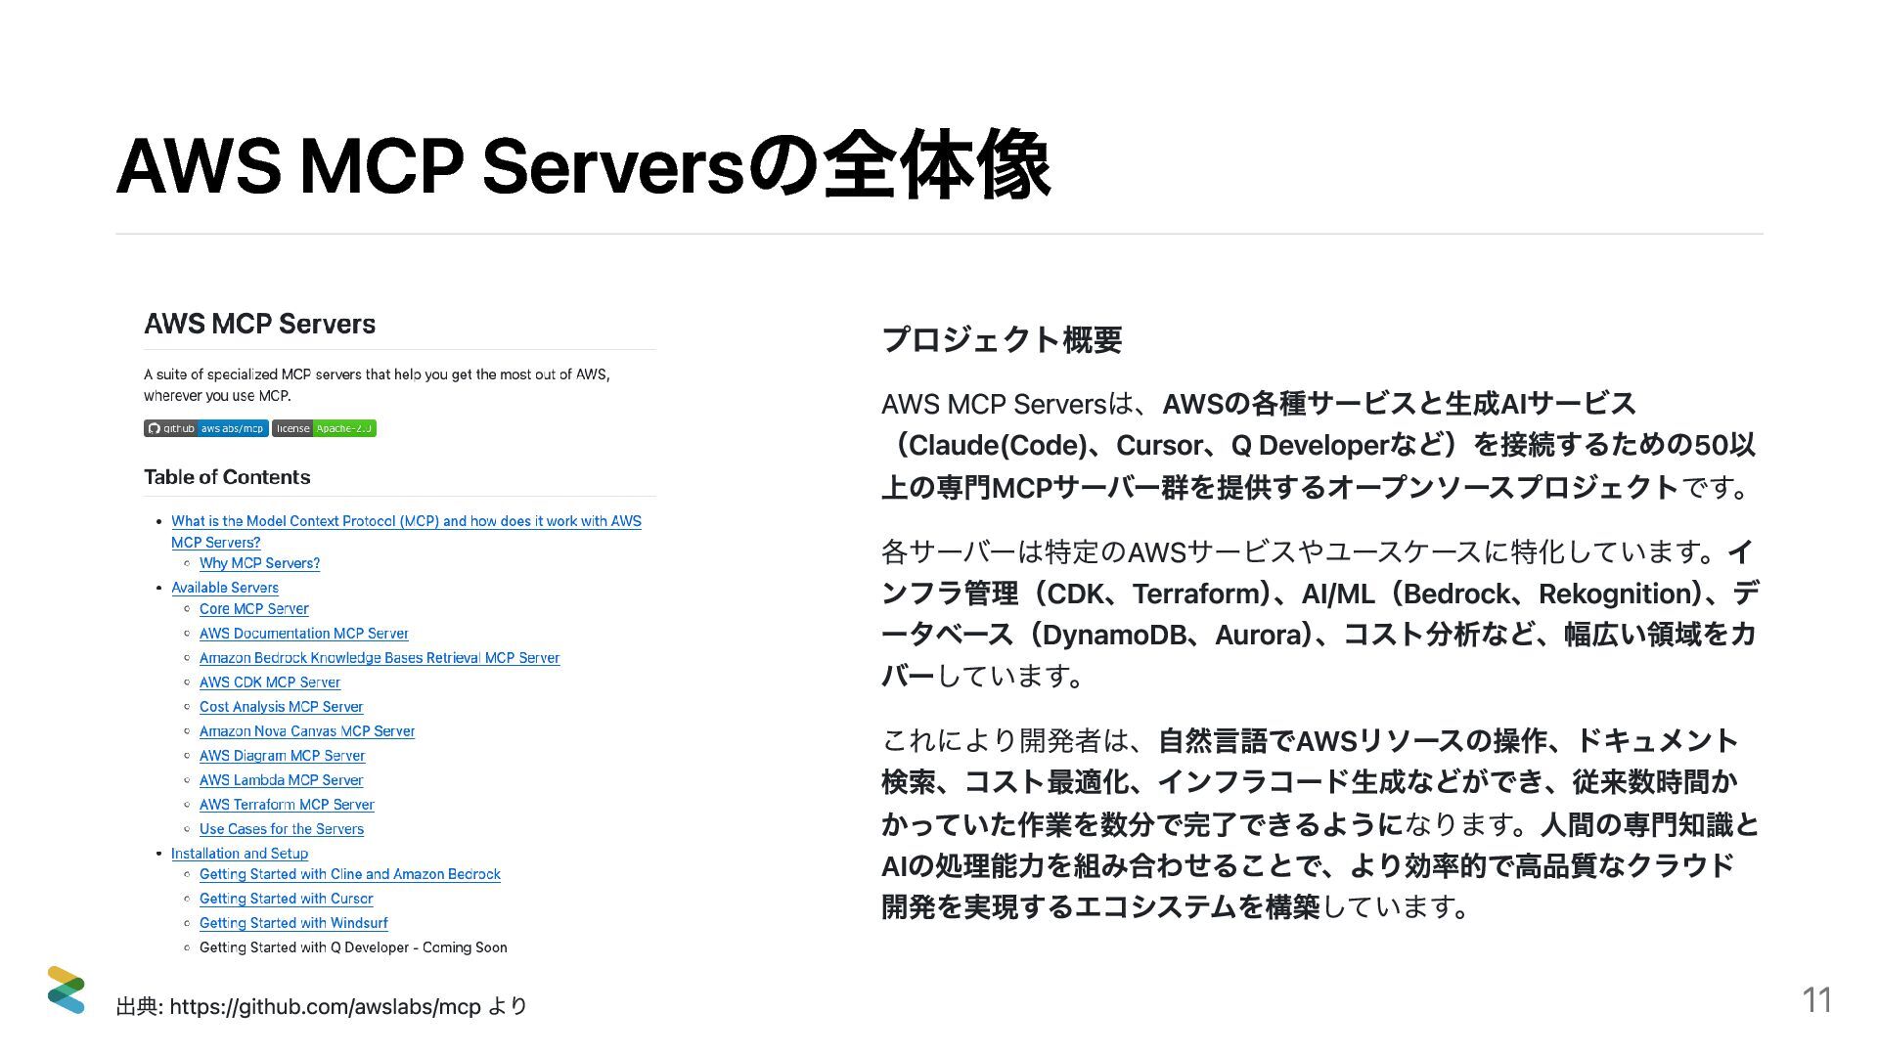Open the 'AWS Lambda MCP Server' link
This screenshot has height=1056, width=1878.
pos(281,780)
